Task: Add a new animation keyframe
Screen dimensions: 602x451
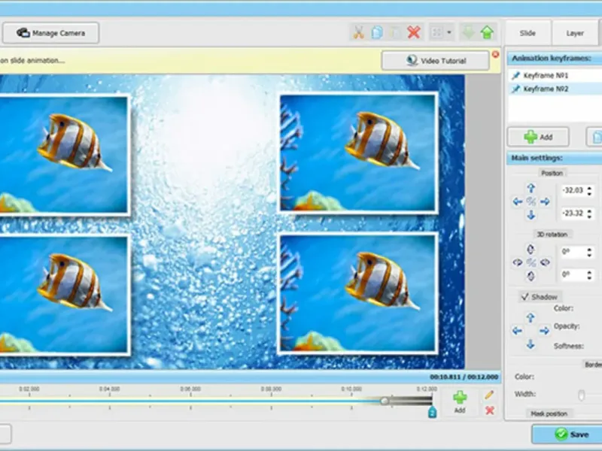Action: point(538,137)
